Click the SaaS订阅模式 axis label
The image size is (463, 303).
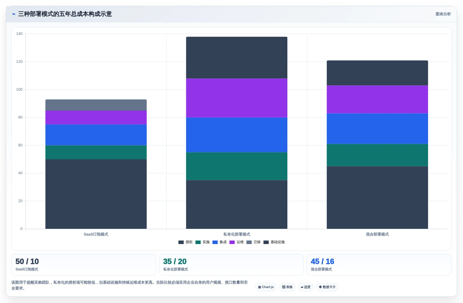(96, 234)
